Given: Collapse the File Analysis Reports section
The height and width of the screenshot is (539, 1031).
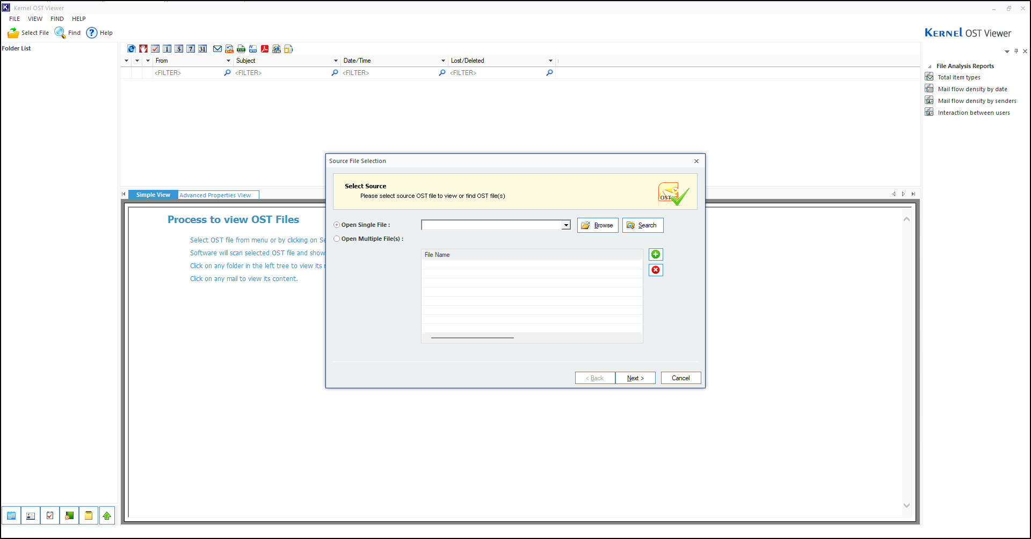Looking at the screenshot, I should (930, 67).
